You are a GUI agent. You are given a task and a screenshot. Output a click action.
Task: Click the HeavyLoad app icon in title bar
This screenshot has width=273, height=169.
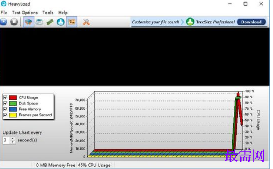coord(3,3)
